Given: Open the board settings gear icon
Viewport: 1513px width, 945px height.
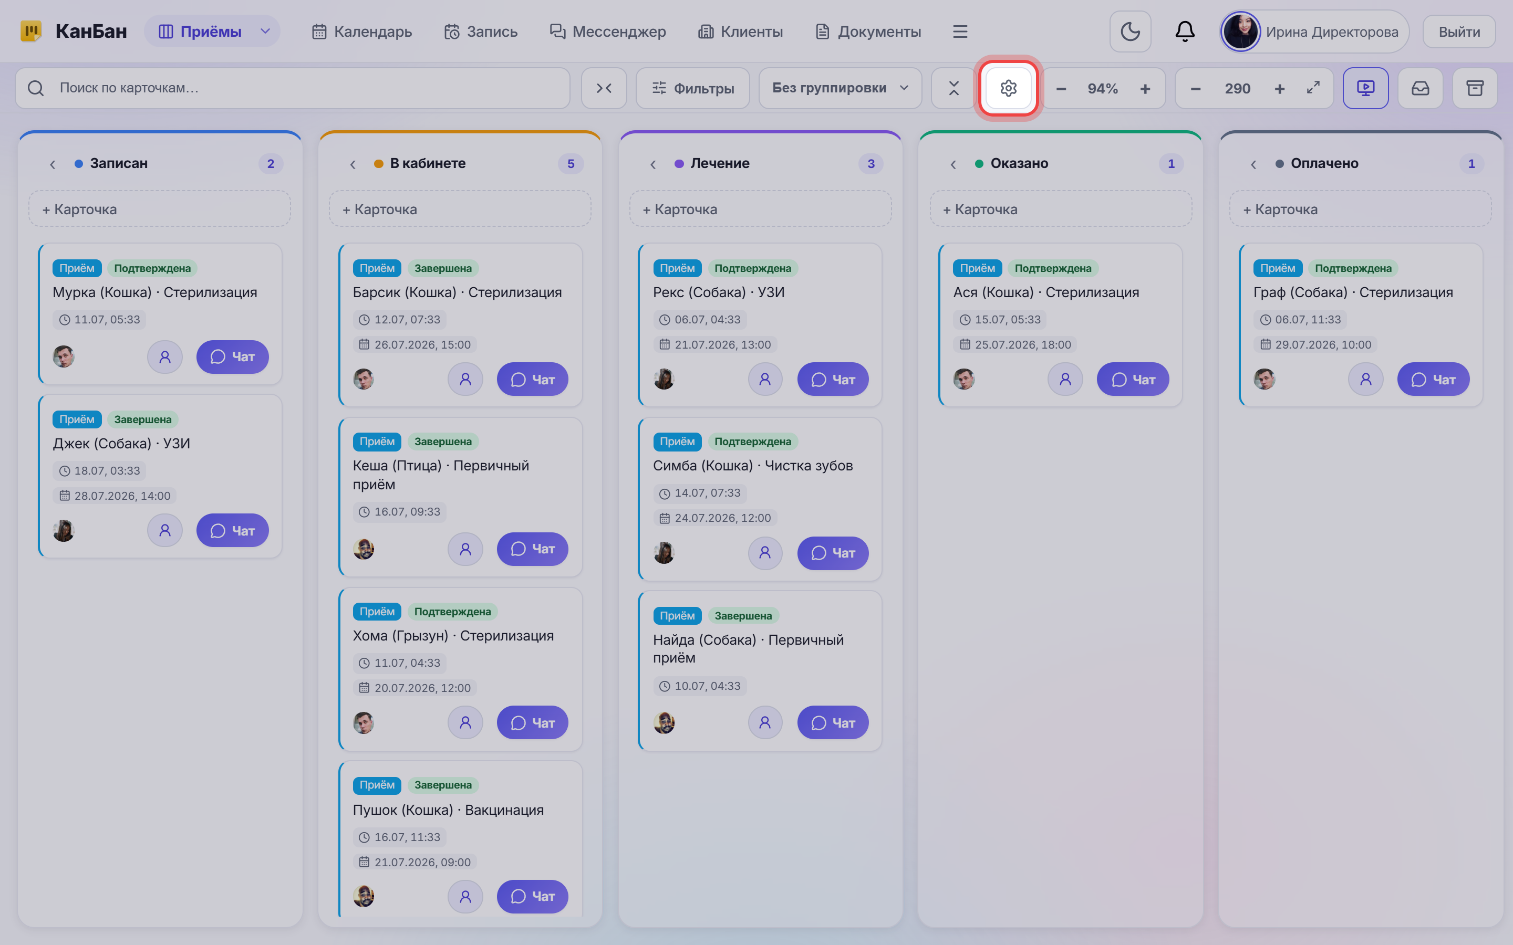Looking at the screenshot, I should tap(1008, 88).
